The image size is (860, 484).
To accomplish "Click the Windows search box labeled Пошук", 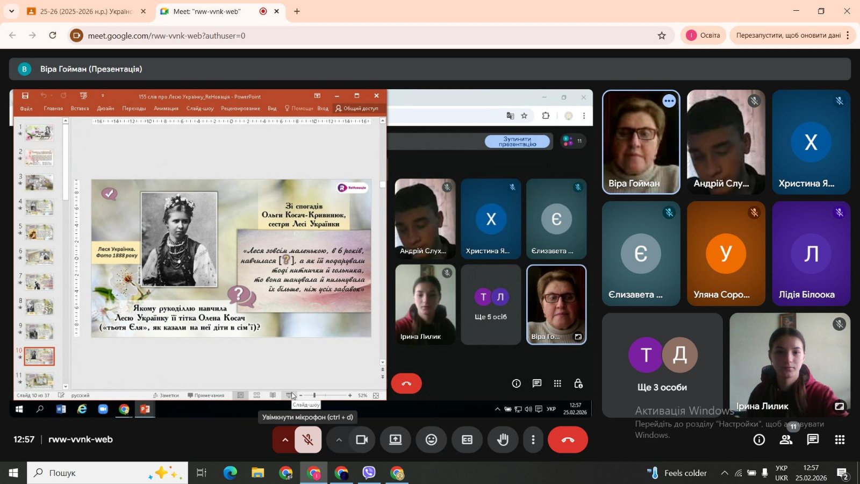I will (x=107, y=473).
